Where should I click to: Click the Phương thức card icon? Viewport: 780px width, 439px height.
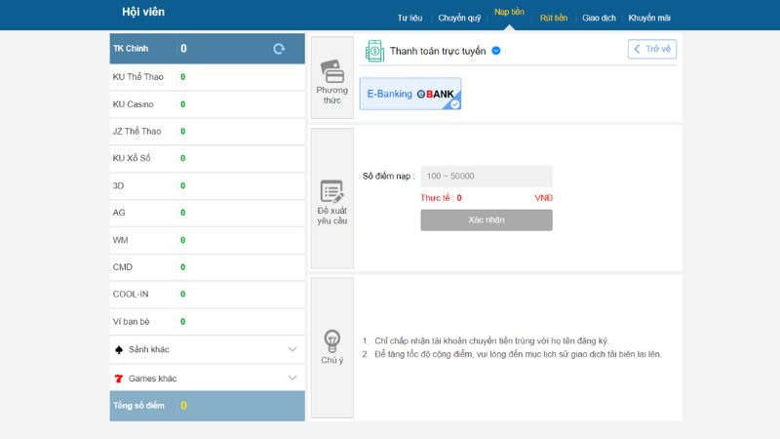point(331,71)
